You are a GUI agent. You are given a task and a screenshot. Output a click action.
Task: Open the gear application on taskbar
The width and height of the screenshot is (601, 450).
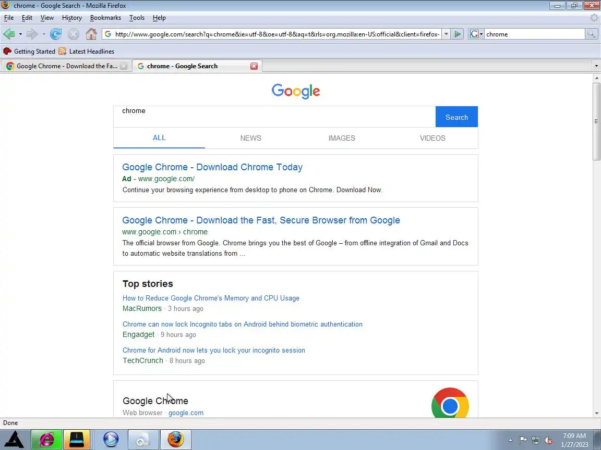tap(143, 439)
